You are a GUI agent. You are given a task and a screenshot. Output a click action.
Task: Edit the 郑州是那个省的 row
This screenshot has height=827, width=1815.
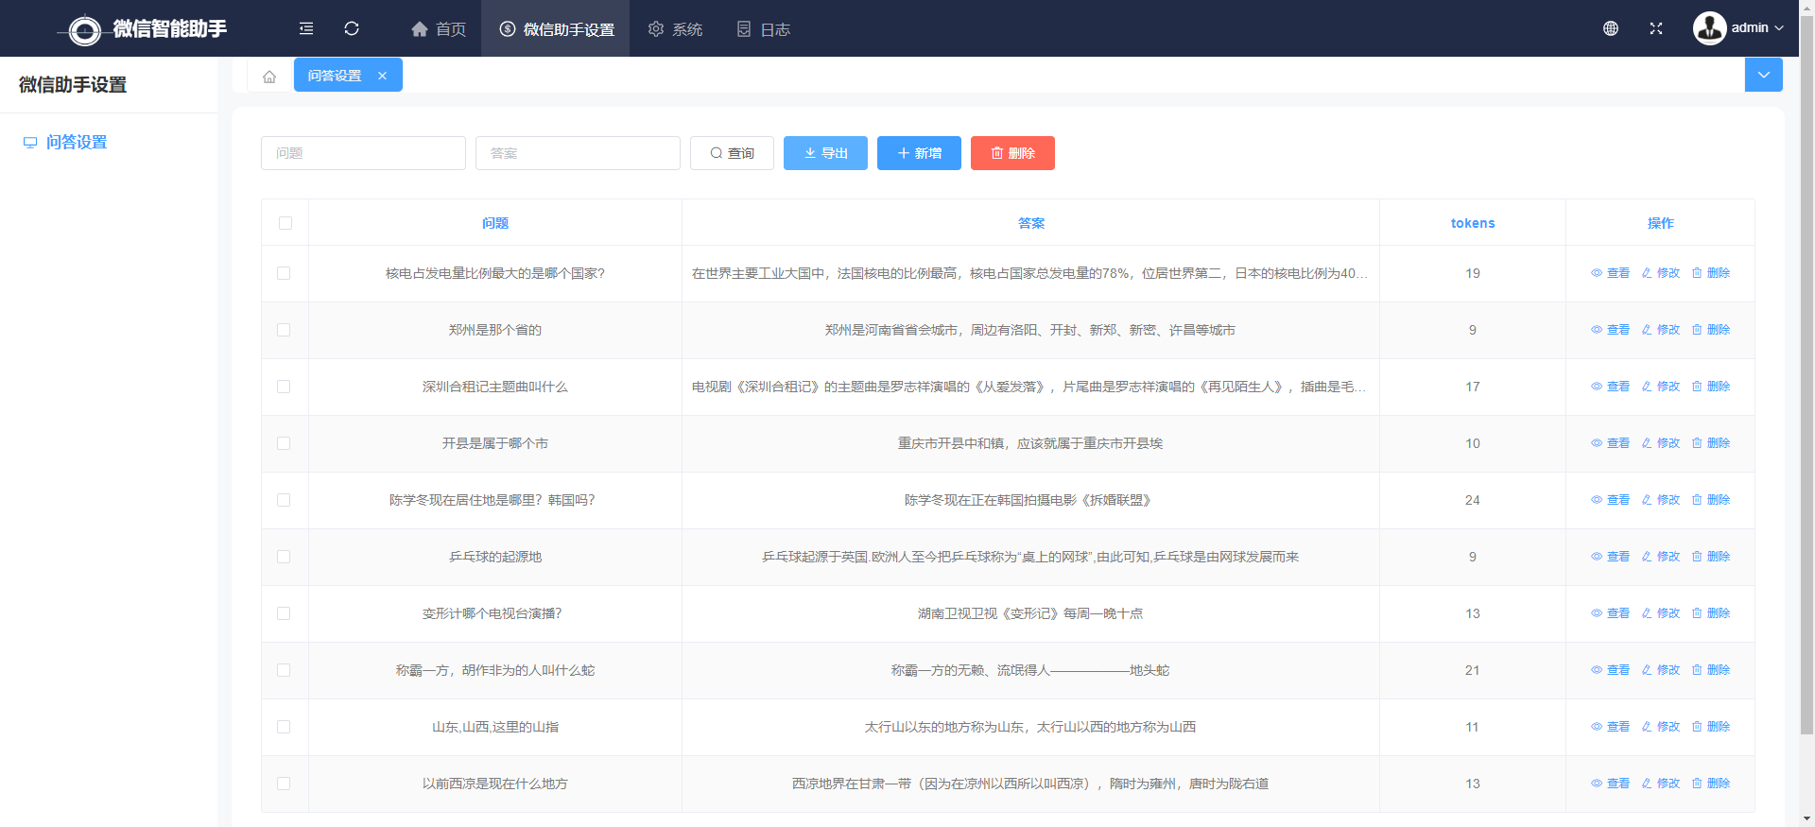tap(1661, 330)
